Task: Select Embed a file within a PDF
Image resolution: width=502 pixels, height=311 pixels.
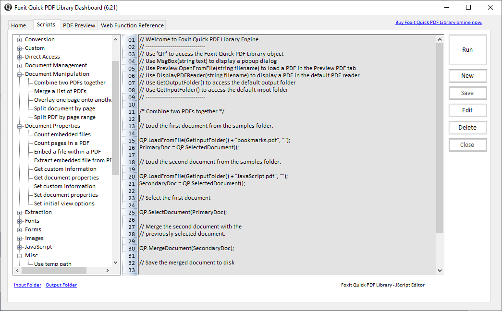Action: [68, 152]
